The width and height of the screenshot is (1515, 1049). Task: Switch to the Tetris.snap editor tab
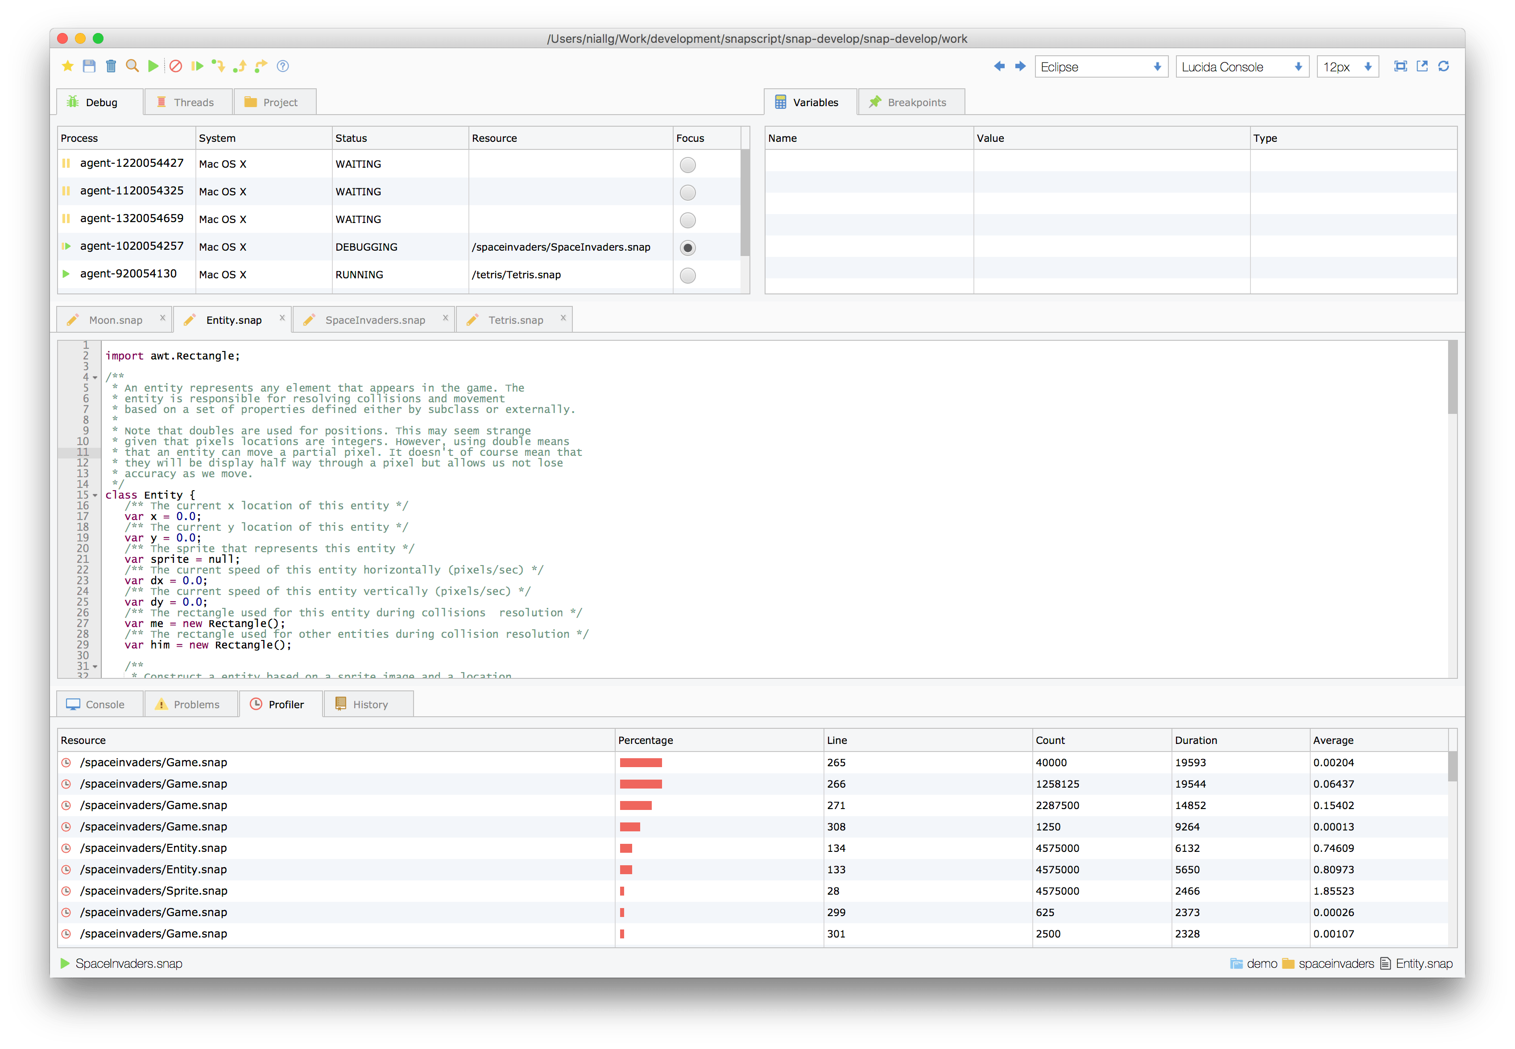point(515,320)
